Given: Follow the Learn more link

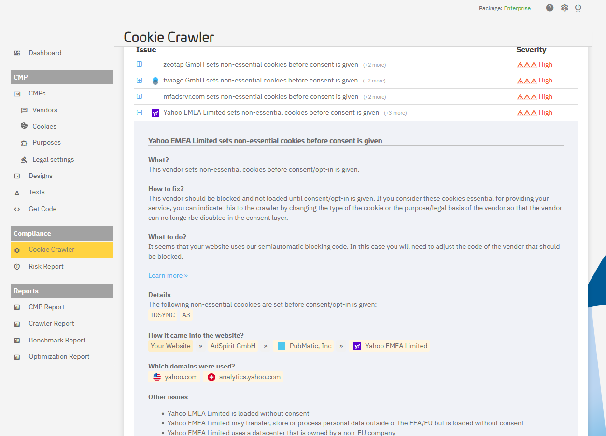Looking at the screenshot, I should click(x=168, y=275).
